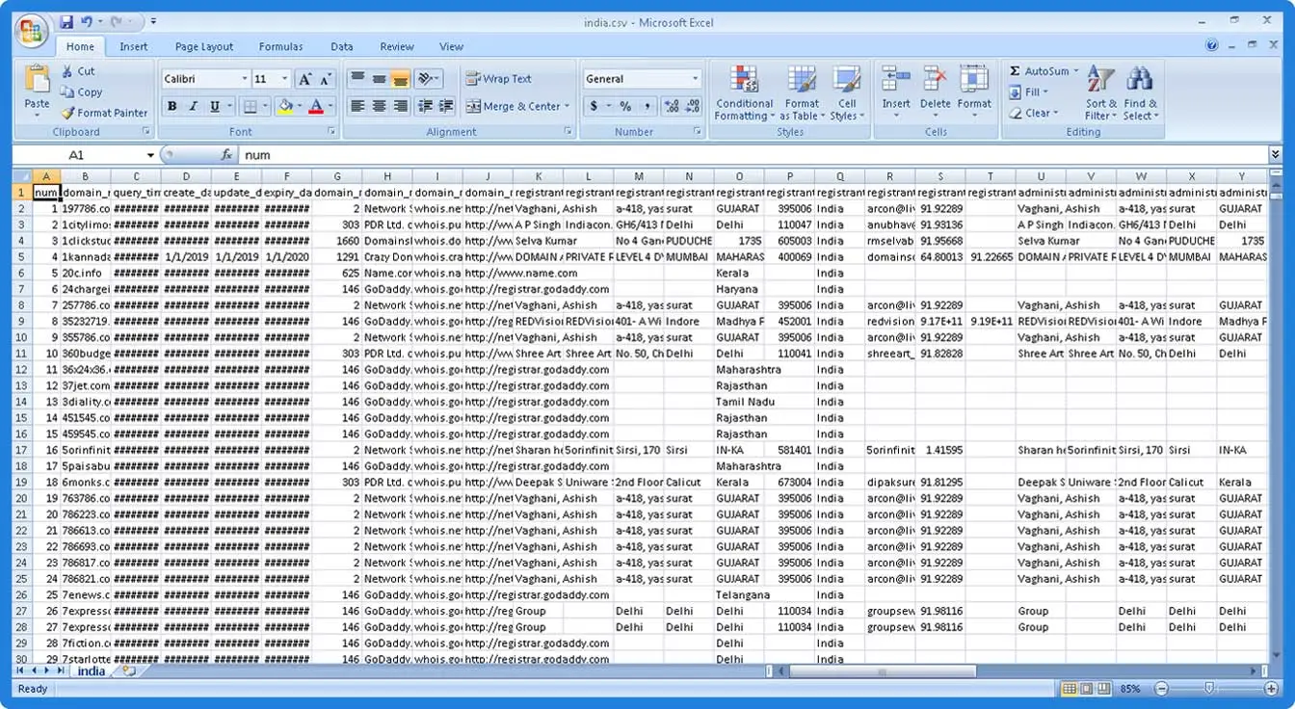Switch to the Review tab
The image size is (1295, 709).
(x=397, y=46)
